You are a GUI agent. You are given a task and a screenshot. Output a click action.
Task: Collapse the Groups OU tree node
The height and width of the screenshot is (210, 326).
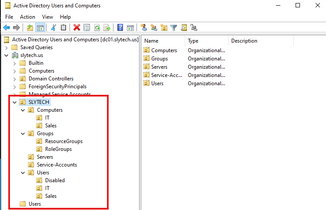23,133
